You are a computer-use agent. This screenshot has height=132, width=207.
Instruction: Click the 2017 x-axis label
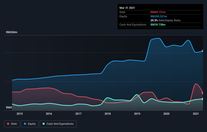(x=78, y=114)
